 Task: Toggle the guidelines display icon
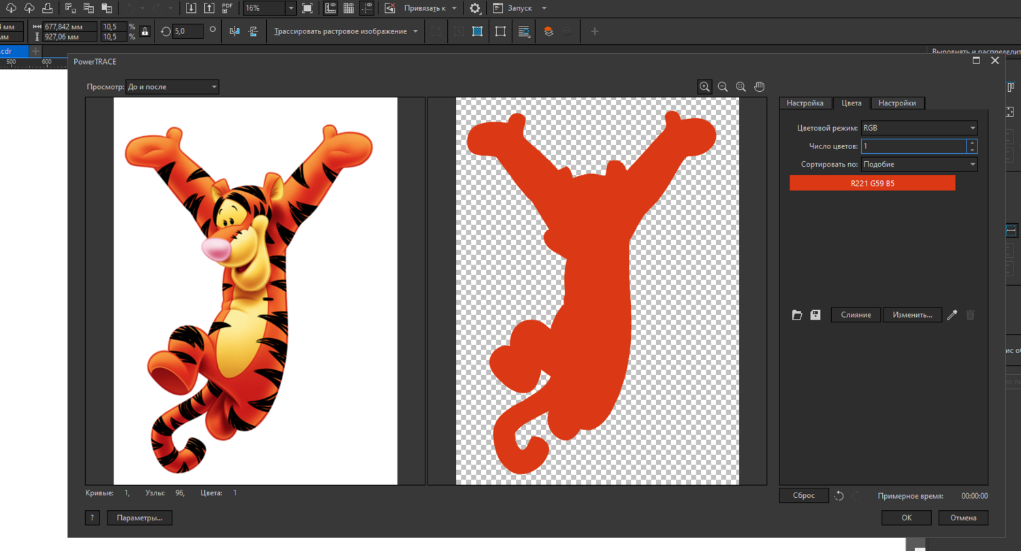[367, 8]
